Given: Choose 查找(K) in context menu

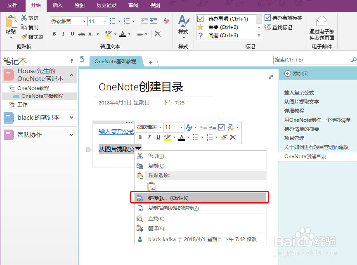Looking at the screenshot, I should click(x=200, y=218).
